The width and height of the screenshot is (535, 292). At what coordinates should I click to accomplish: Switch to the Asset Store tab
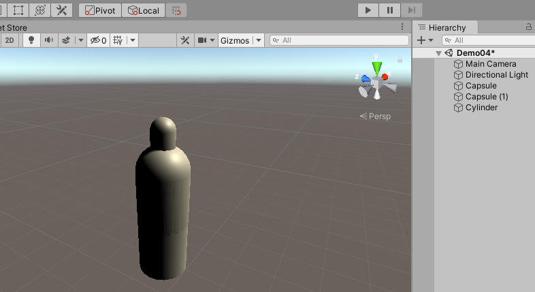click(x=14, y=28)
